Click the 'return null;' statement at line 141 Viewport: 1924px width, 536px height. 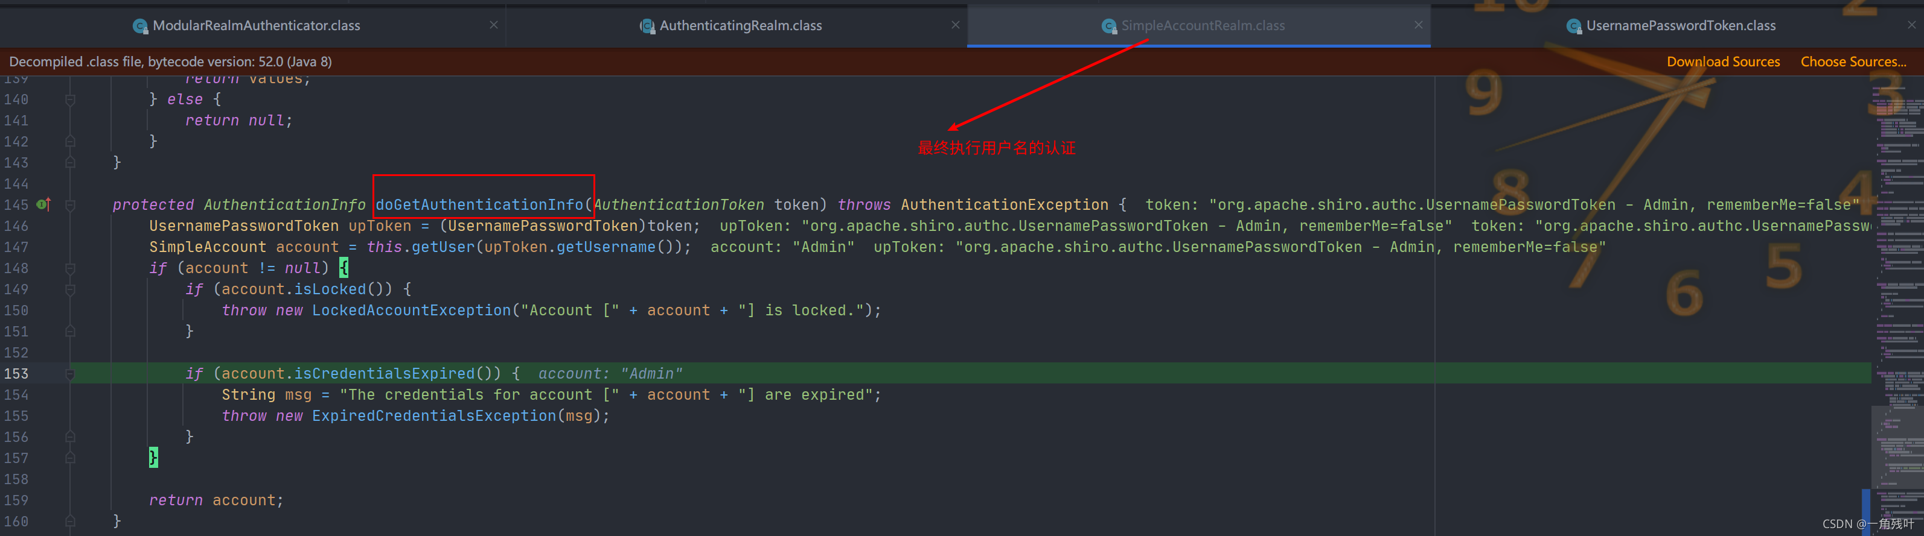click(x=239, y=120)
